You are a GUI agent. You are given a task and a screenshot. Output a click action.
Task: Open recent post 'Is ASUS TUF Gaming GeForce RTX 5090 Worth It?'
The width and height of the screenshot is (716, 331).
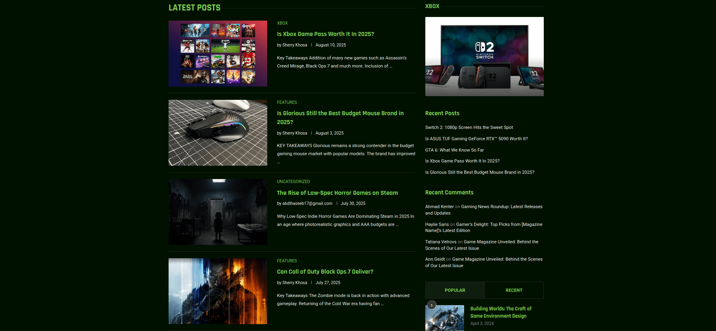(x=476, y=139)
